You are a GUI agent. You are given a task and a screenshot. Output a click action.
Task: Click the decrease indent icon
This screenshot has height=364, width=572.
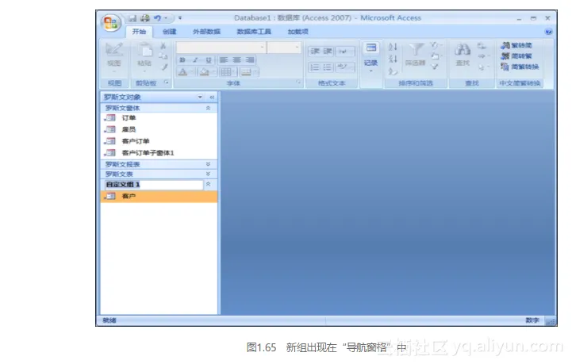click(315, 51)
